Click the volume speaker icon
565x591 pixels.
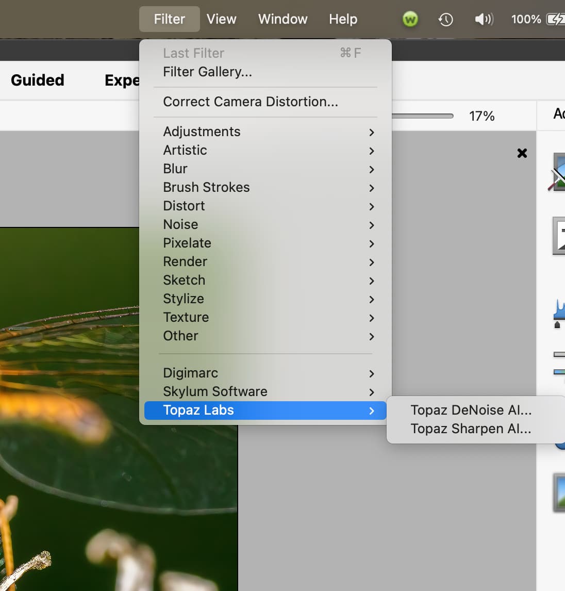coord(484,20)
